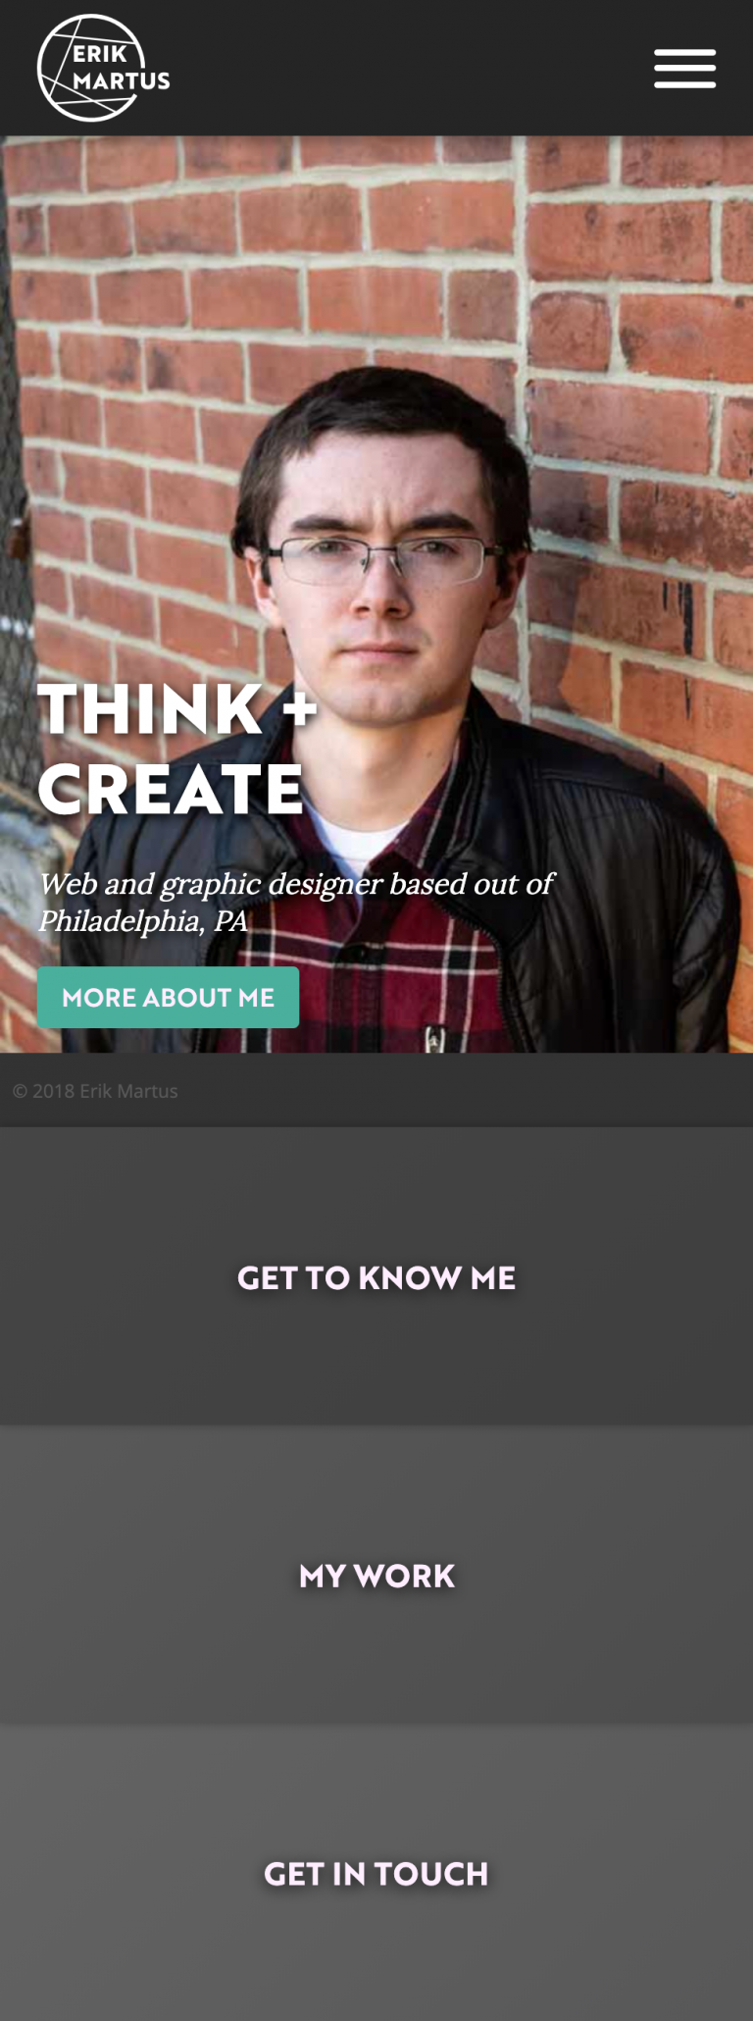
Task: Open the MY WORK section
Action: point(376,1576)
